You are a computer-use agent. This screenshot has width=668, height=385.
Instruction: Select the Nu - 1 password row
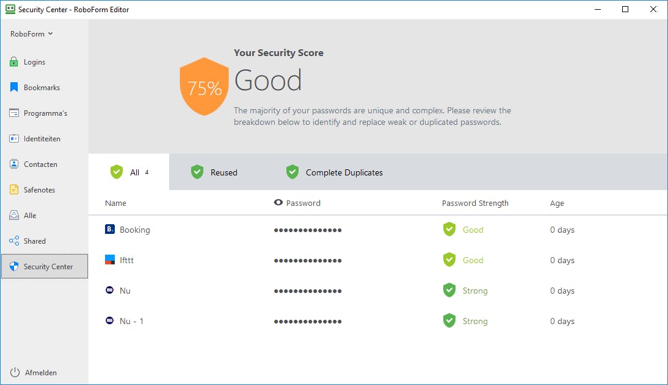pos(131,321)
